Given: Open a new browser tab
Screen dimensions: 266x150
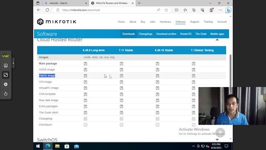Looking at the screenshot, I should [x=139, y=3].
